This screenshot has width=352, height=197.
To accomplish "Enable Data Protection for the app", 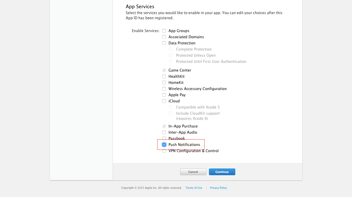I will coord(164,43).
